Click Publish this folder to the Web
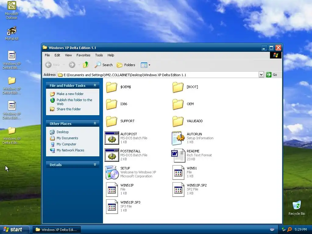This screenshot has height=234, width=312. 74,102
